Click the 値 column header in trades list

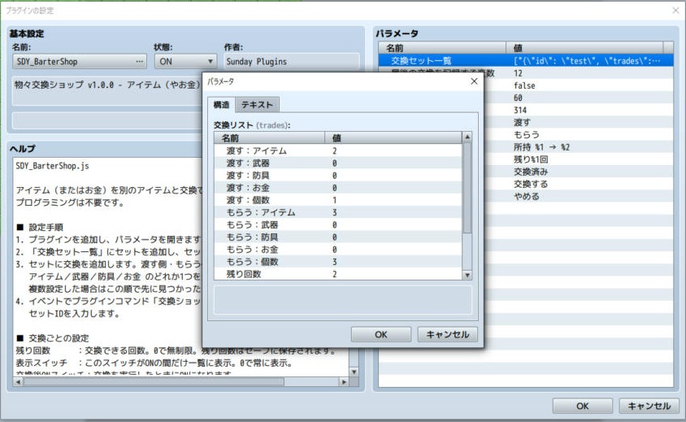[393, 138]
